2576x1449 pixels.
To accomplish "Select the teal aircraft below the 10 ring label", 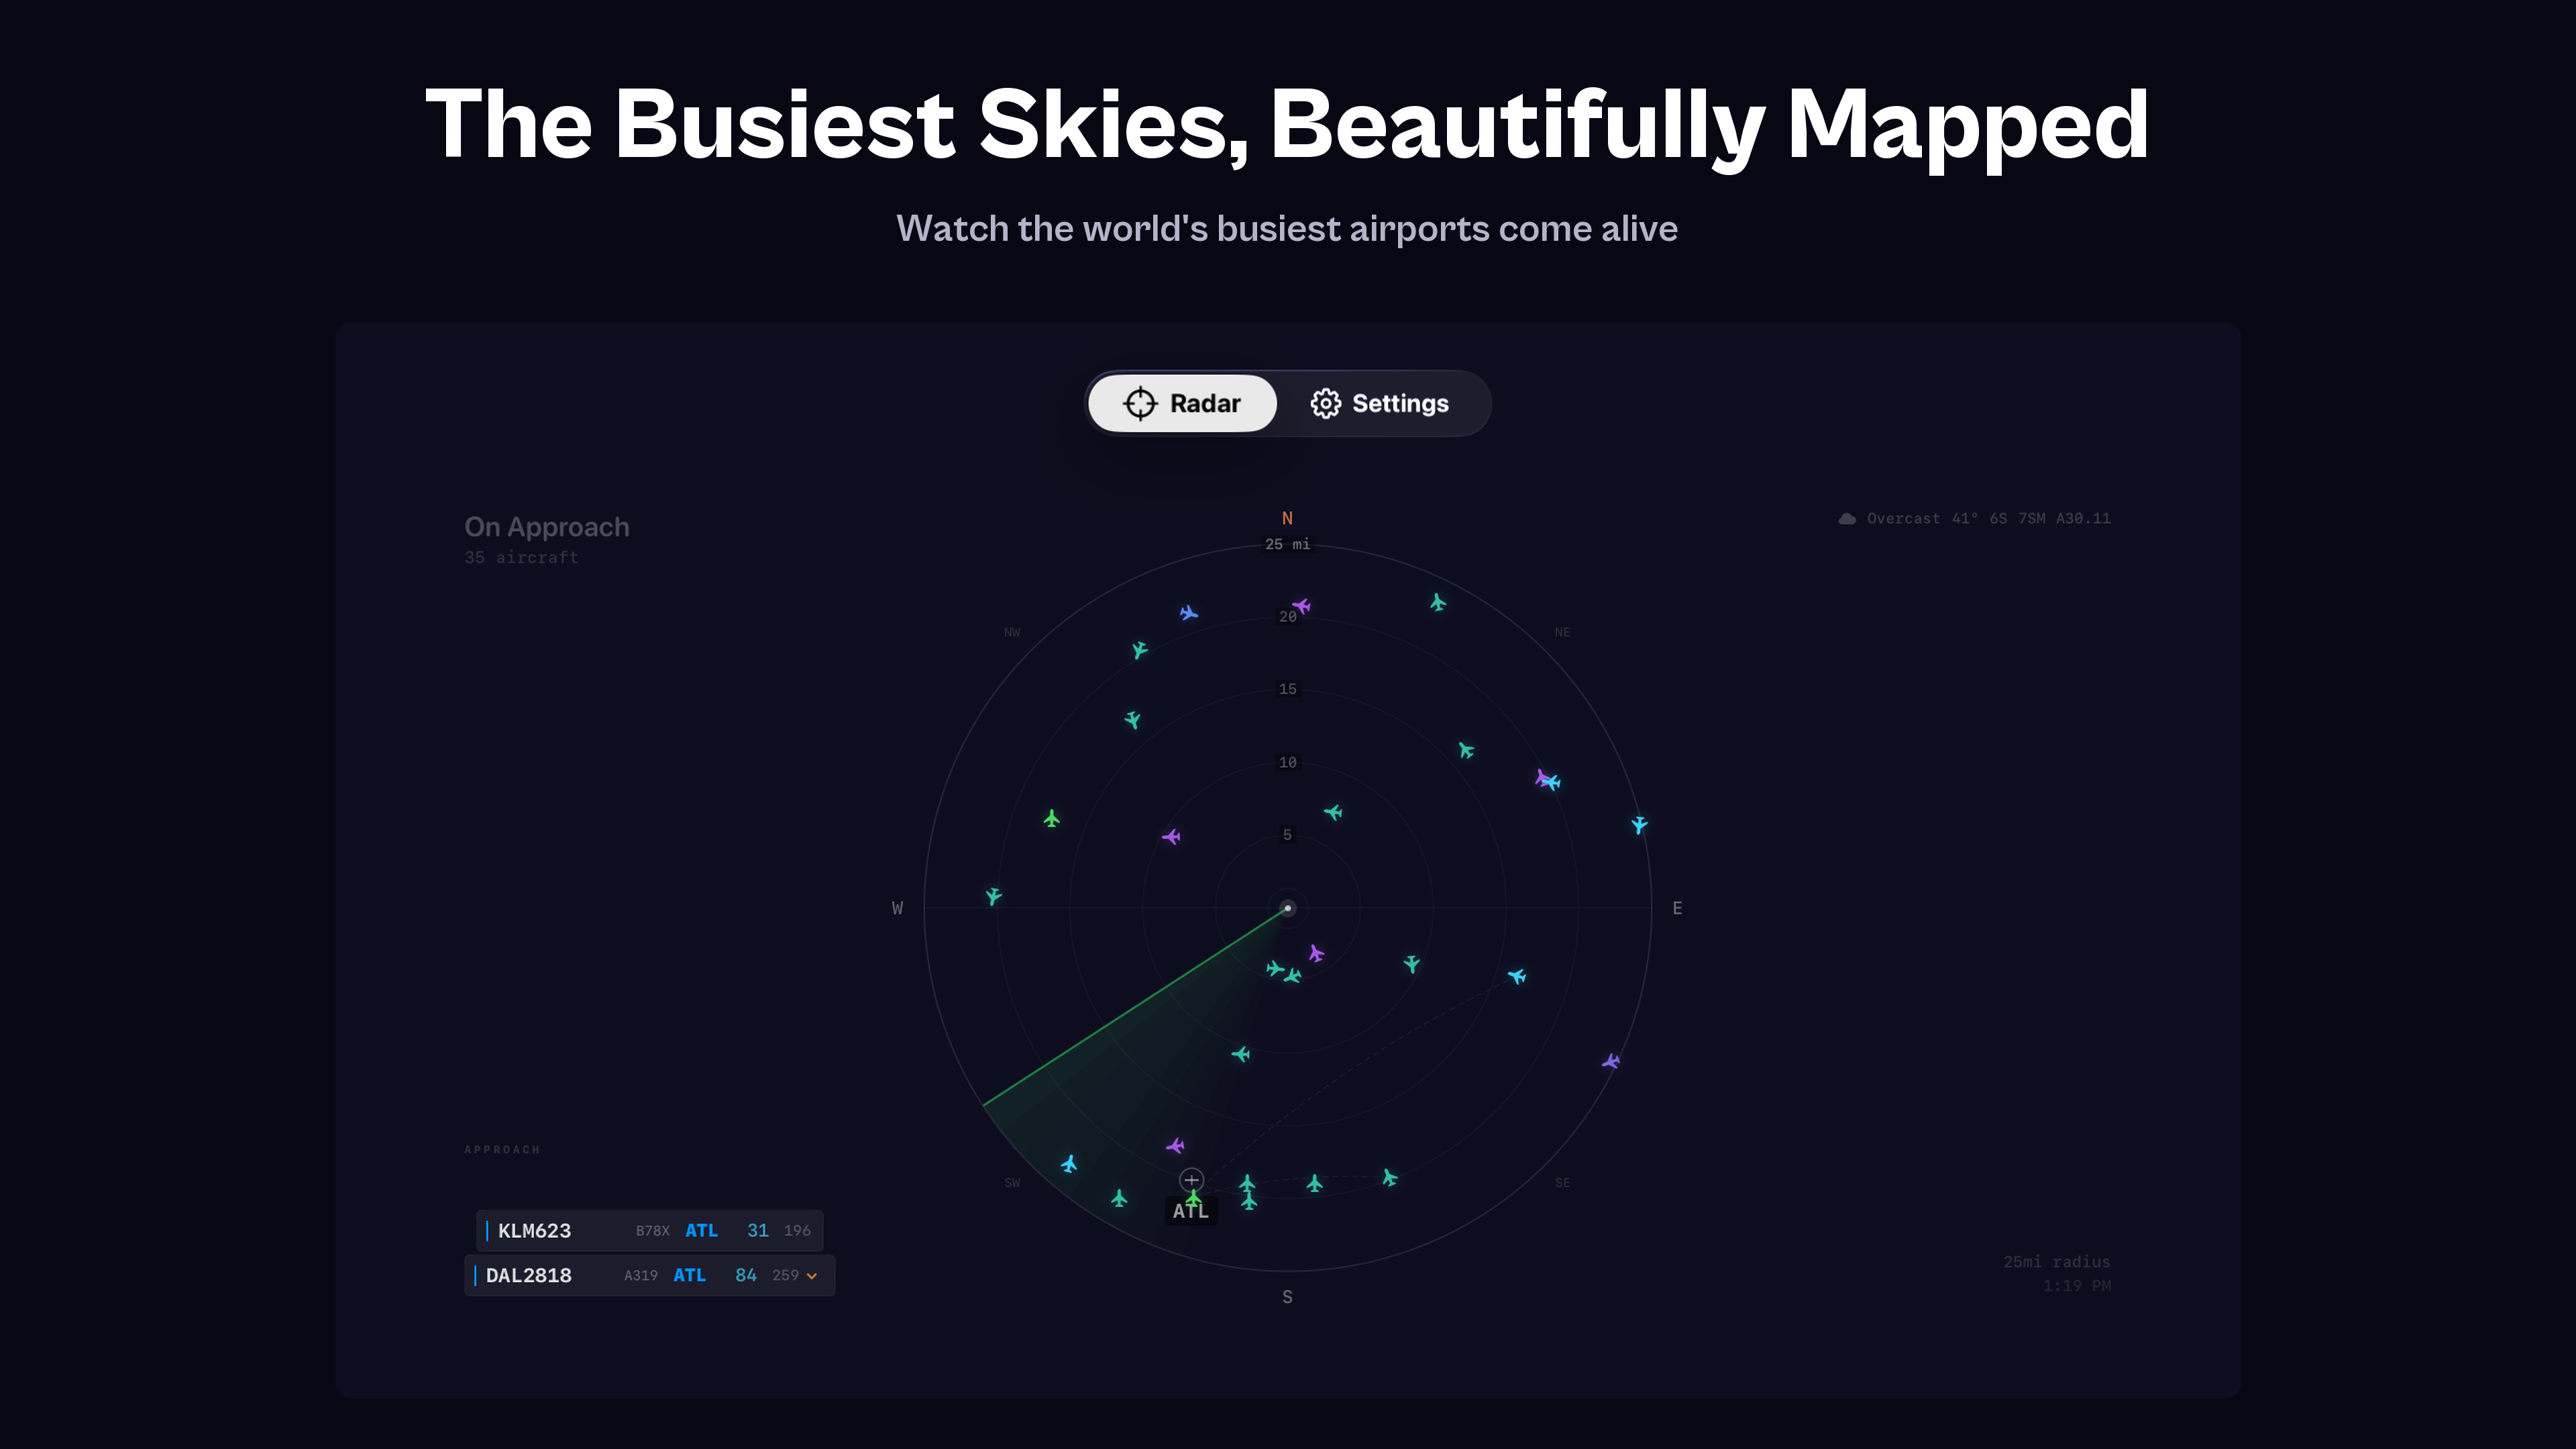I will pos(1333,812).
